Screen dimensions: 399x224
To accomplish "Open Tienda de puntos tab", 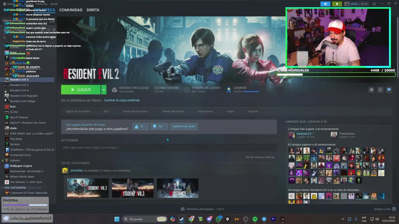I will tap(173, 111).
